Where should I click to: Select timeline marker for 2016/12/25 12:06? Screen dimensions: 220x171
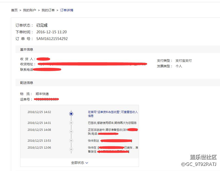(71, 149)
